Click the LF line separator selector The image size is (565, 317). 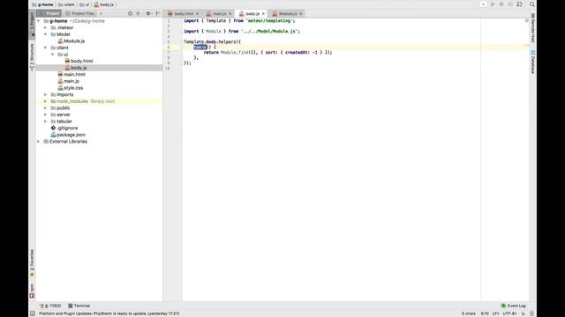495,313
